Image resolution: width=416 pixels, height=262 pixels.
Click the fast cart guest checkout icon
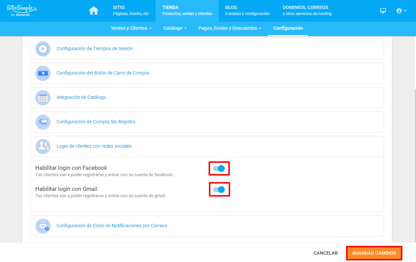click(x=43, y=122)
